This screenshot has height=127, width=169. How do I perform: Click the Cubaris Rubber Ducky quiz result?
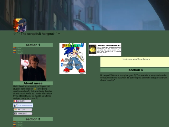[x=105, y=50]
